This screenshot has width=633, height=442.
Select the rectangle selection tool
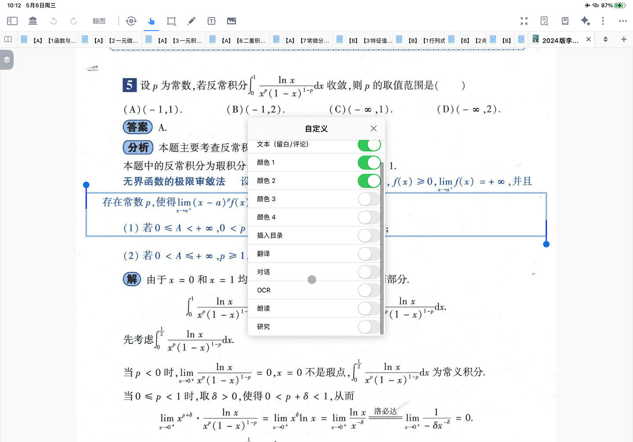point(171,21)
